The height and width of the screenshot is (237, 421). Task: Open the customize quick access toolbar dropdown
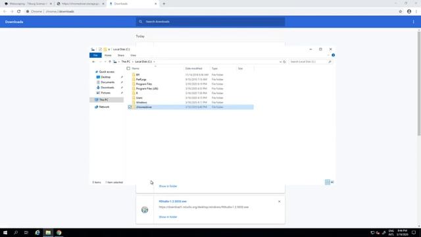[109, 49]
